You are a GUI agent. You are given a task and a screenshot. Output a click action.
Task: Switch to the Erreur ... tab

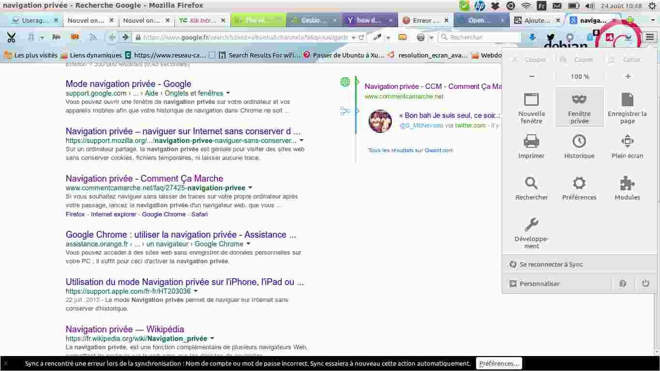pyautogui.click(x=426, y=20)
